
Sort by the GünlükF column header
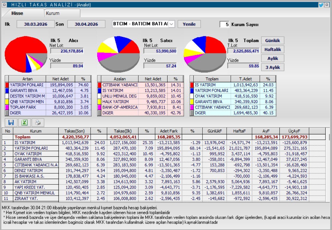tap(215, 131)
